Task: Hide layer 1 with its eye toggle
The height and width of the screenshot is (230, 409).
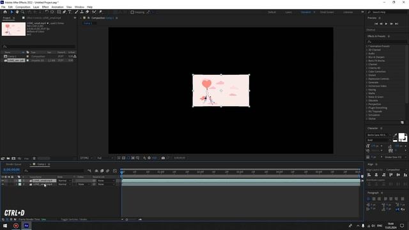Action: point(3,180)
